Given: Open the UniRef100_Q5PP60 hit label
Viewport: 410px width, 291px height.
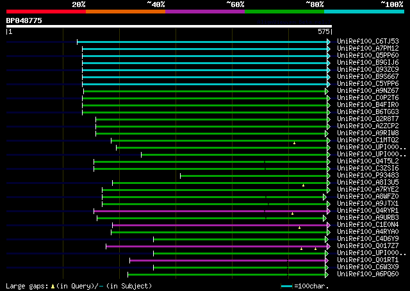Looking at the screenshot, I should click(368, 55).
